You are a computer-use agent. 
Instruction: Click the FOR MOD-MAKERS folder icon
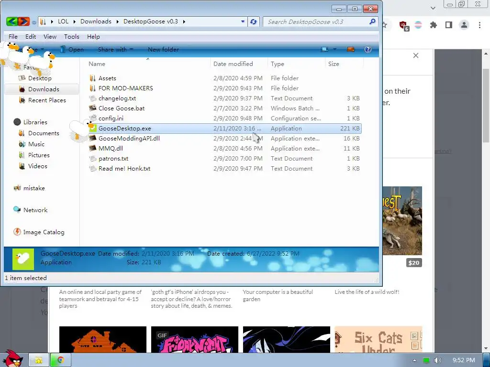pyautogui.click(x=92, y=88)
